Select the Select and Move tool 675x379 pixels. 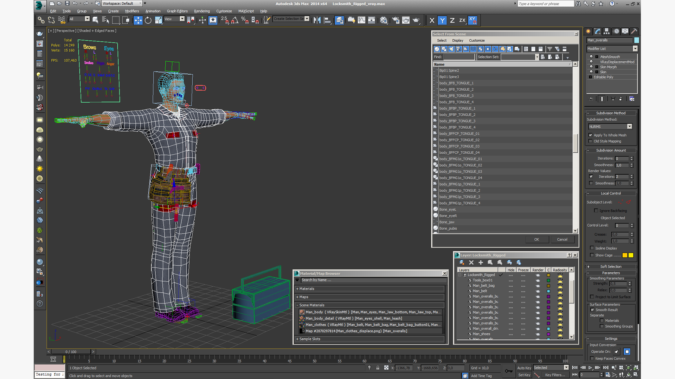point(138,20)
